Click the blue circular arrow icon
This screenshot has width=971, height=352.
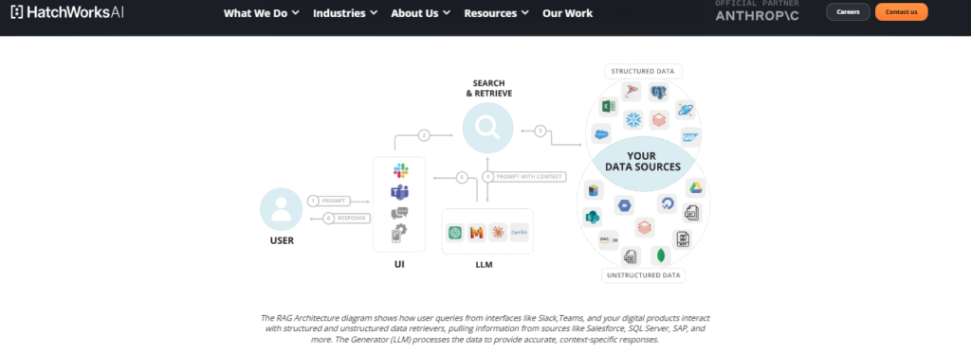pos(667,204)
